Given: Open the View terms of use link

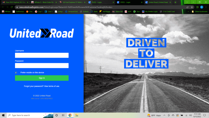Looking at the screenshot, I should point(52,86).
